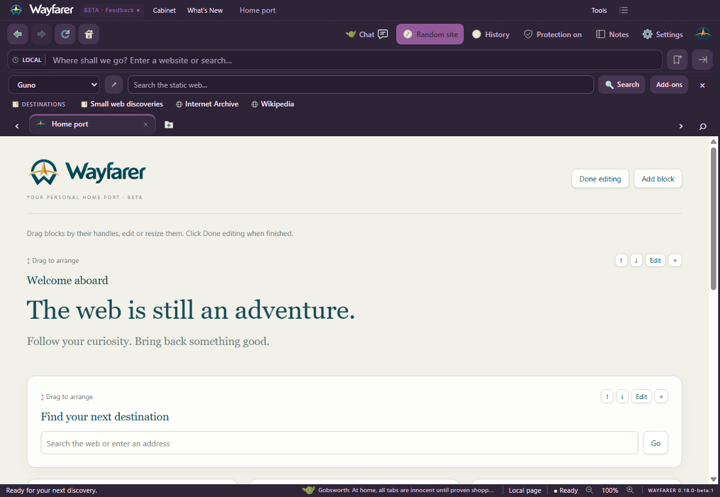
Task: Close the search bar with X
Action: (x=702, y=85)
